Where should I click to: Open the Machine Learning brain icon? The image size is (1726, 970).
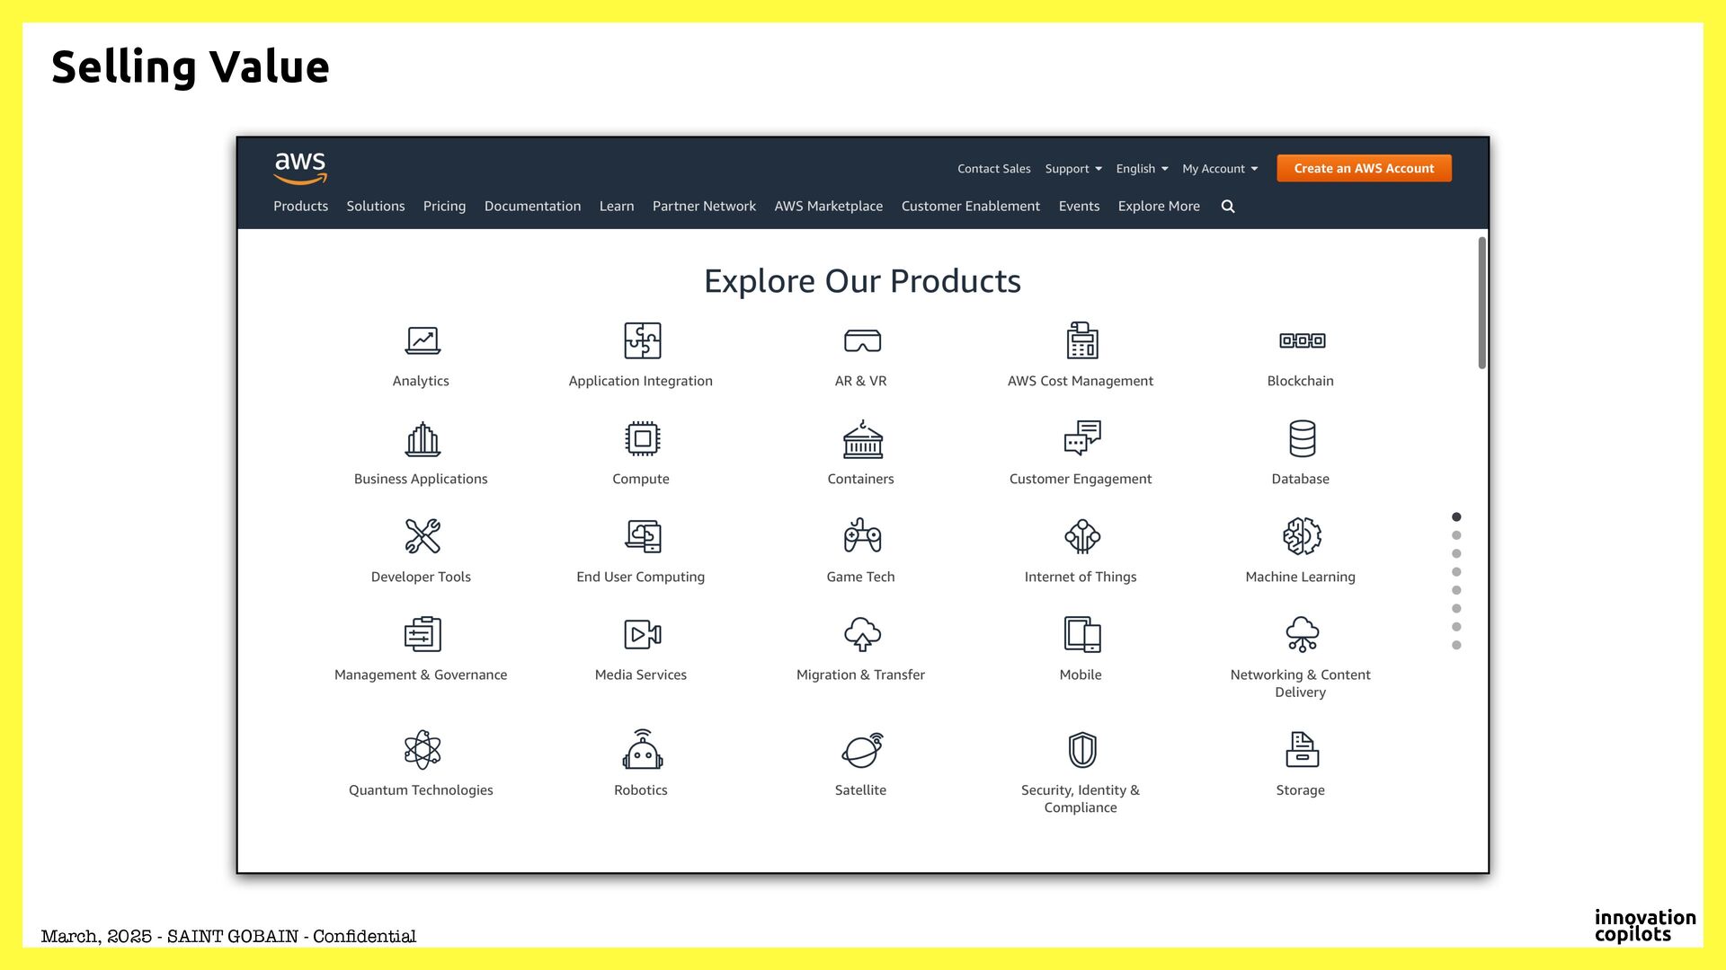coord(1302,536)
